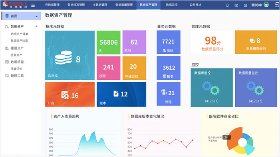Click the 数据质量 menu label
This screenshot has width=280, height=157.
coord(17,62)
